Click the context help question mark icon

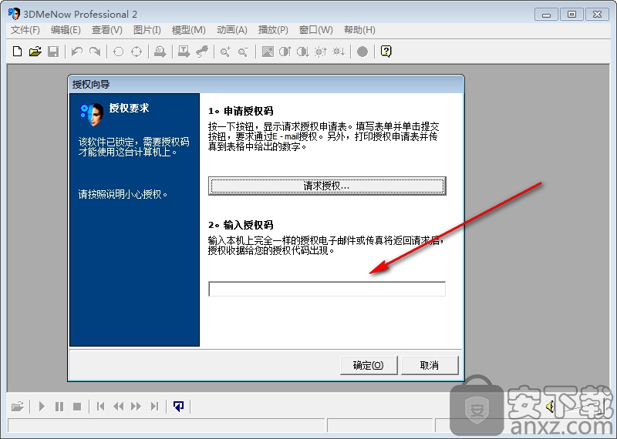coord(386,52)
